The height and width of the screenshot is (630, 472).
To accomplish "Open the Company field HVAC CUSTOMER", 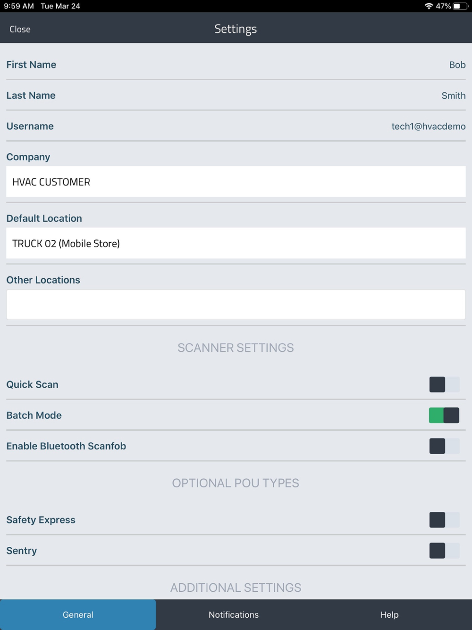I will point(236,182).
